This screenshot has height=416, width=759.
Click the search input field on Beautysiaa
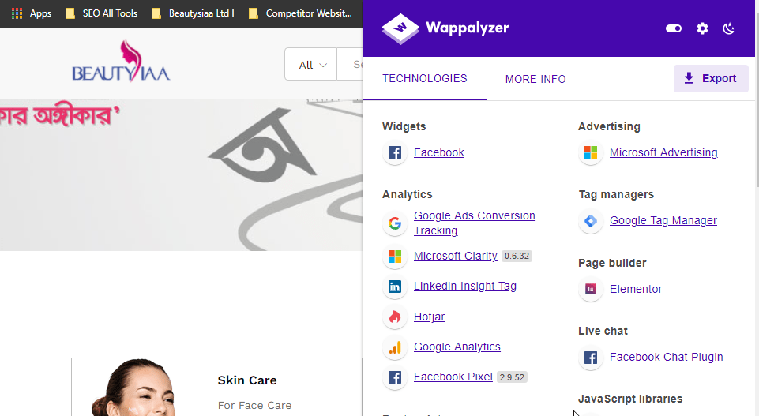tap(350, 65)
